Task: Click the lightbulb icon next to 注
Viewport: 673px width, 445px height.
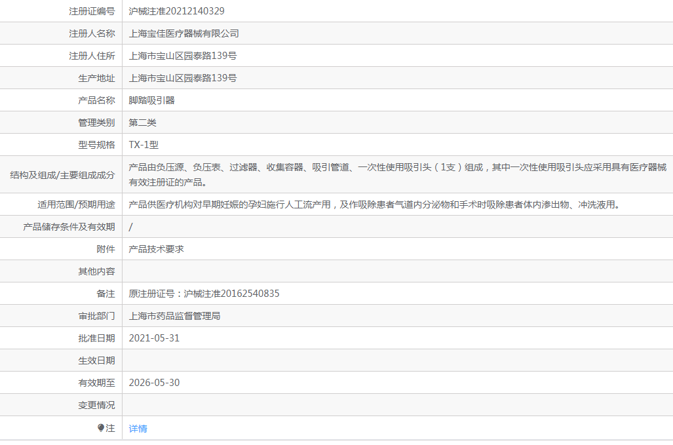Action: 101,428
